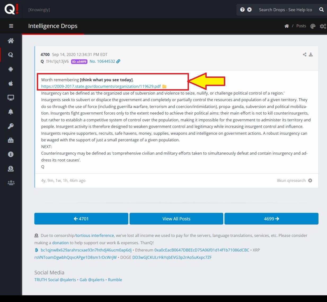Screen dimensions: 327x302
Task: Share post 4700 with the share icon
Action: pyautogui.click(x=304, y=55)
